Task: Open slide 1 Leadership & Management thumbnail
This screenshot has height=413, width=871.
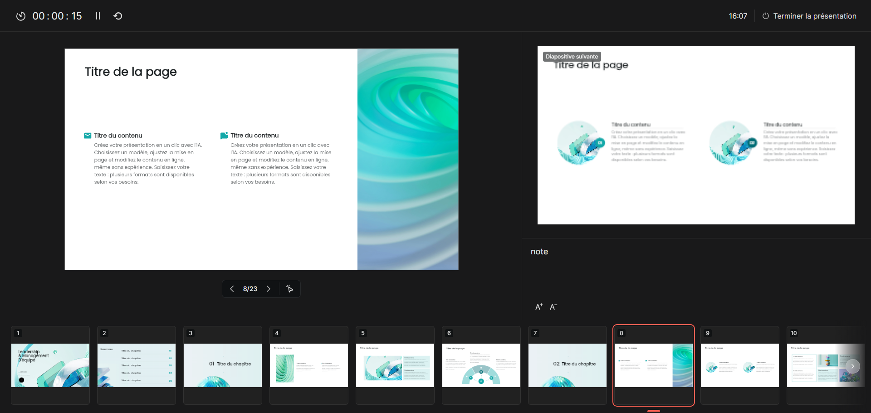Action: coord(50,365)
